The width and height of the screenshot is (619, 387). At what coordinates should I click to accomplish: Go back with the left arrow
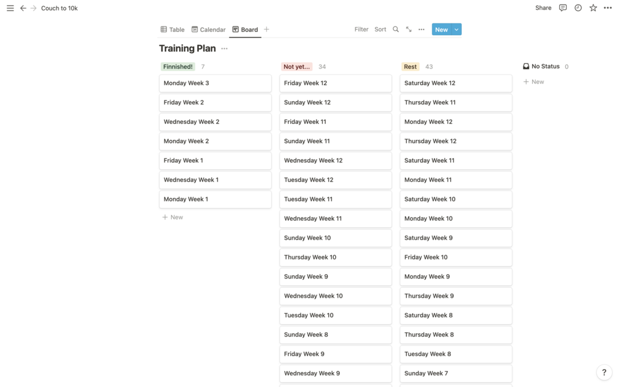point(23,8)
